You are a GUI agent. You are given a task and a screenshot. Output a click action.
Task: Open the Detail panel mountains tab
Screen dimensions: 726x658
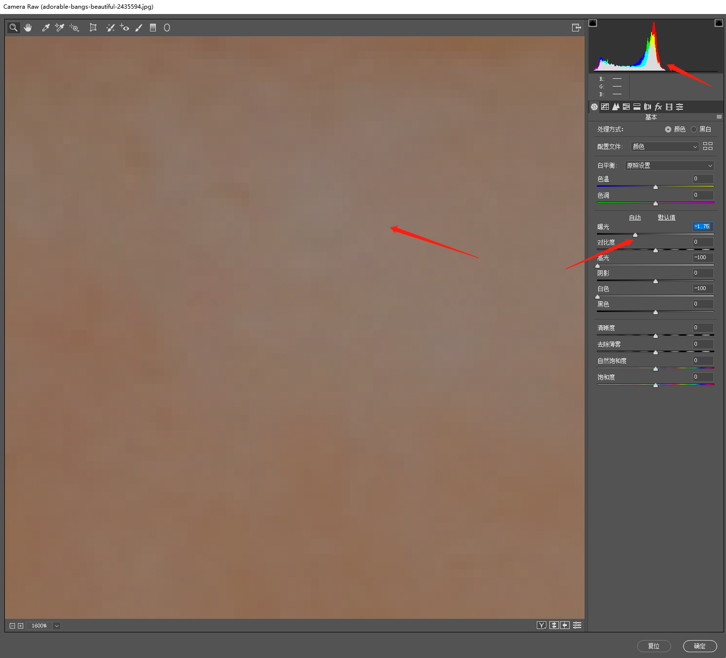click(616, 107)
